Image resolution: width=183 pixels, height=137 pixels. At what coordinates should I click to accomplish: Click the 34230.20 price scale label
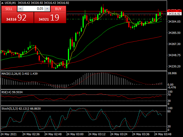tap(174, 67)
